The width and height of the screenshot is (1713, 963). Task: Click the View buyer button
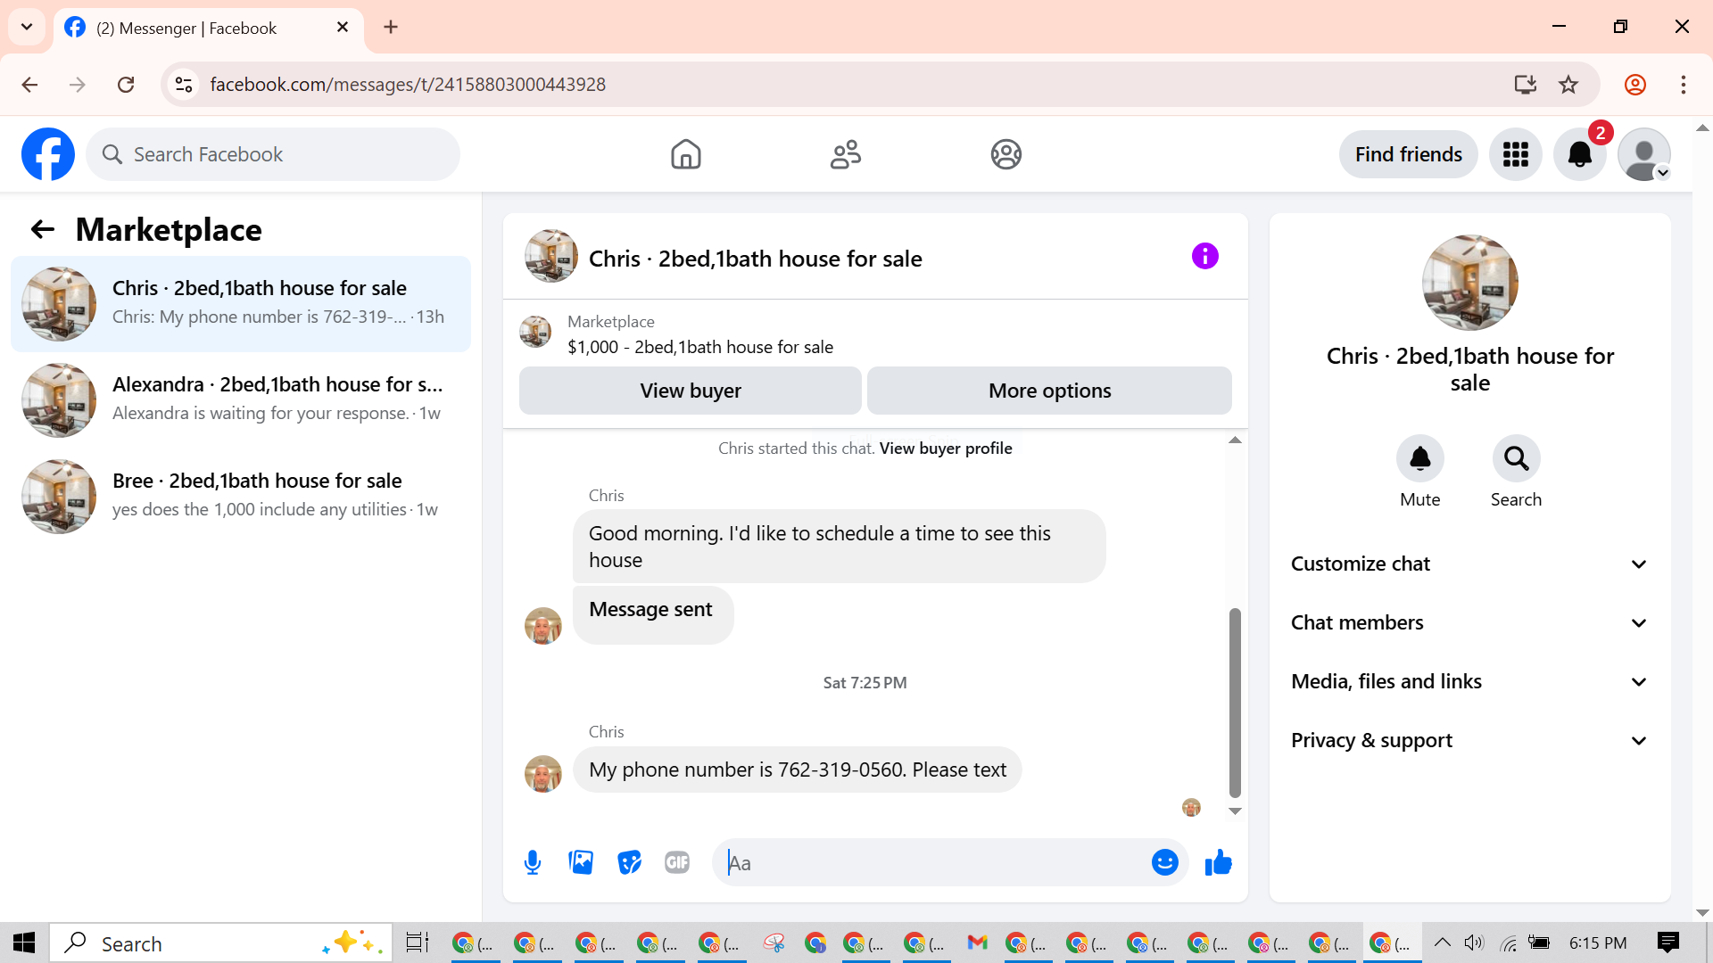click(x=690, y=391)
